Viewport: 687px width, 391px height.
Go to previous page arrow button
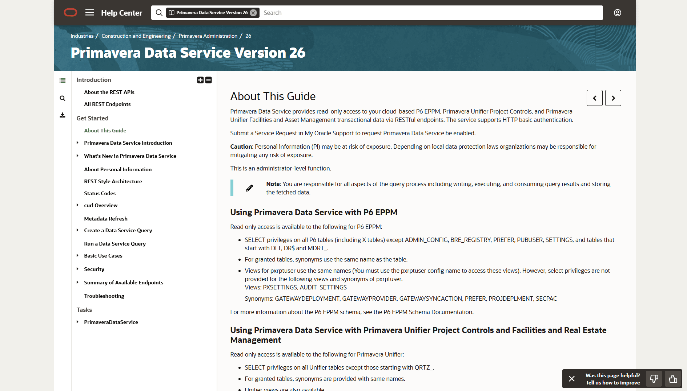point(595,98)
